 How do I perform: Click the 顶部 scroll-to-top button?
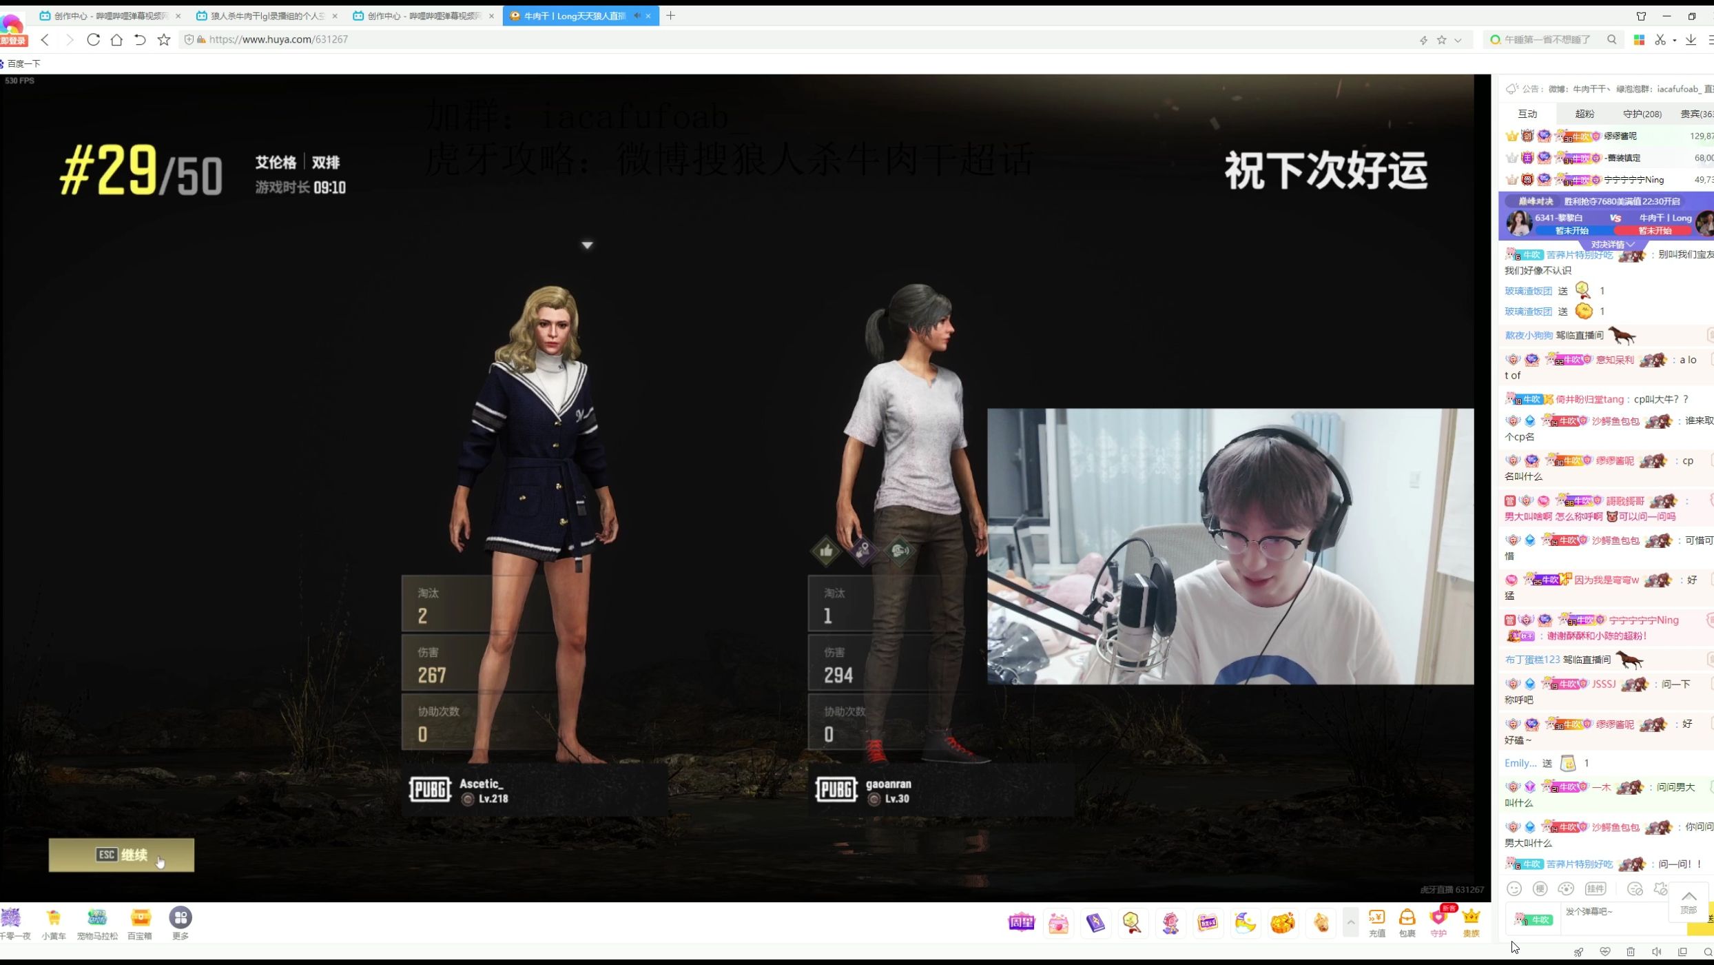point(1689,902)
